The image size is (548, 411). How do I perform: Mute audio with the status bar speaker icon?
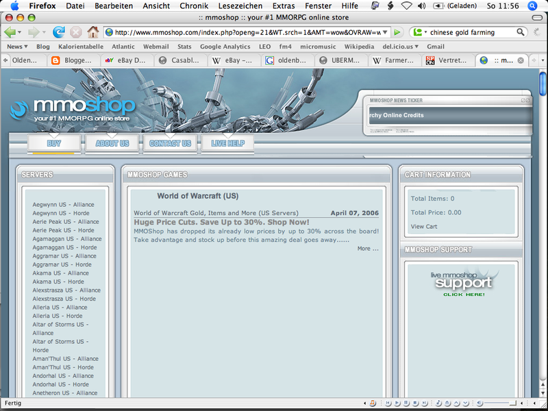coord(480,403)
